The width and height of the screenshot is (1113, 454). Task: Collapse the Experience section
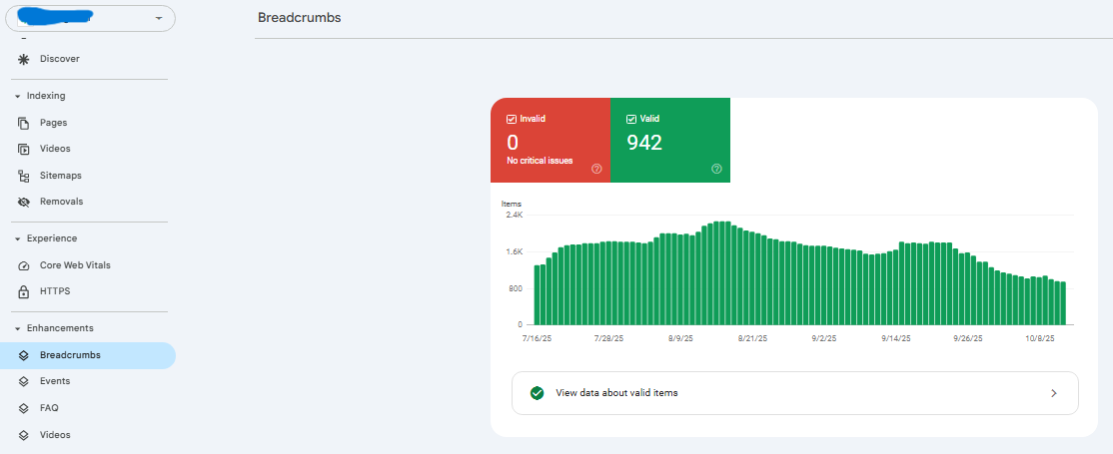pos(17,238)
